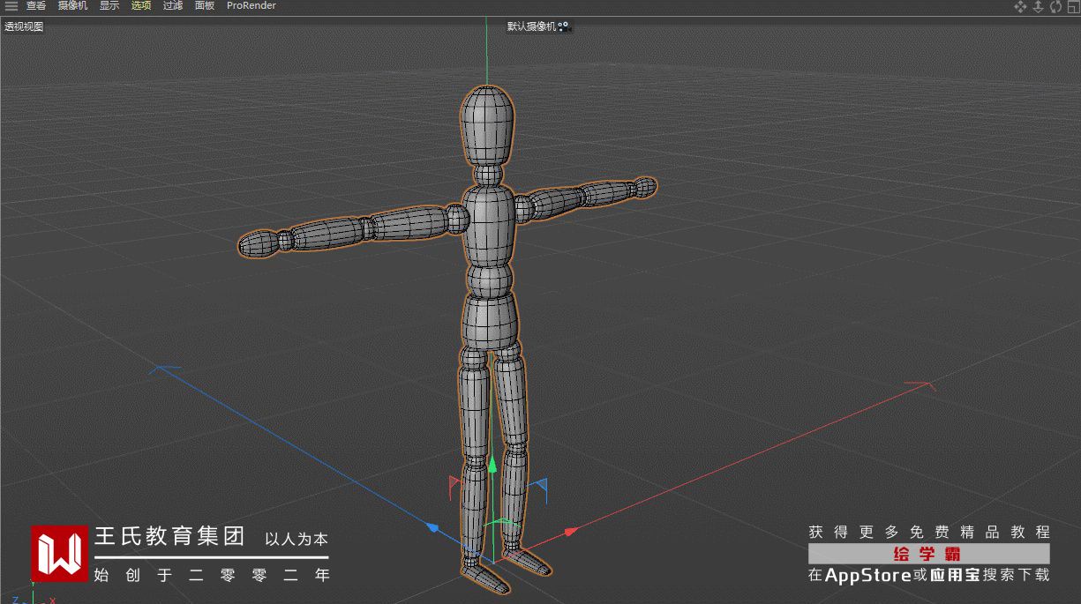1081x604 pixels.
Task: Click the 默认摄像机 camera label
Action: pyautogui.click(x=531, y=26)
